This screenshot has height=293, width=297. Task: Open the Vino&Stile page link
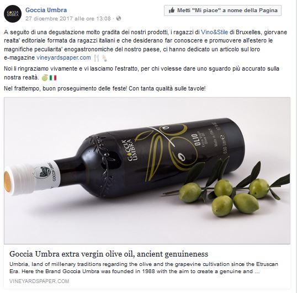coord(214,32)
